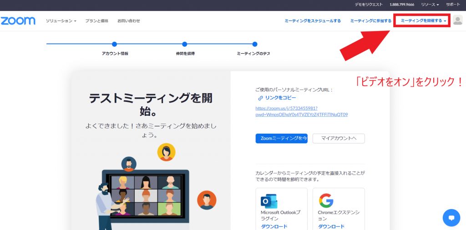Click デモをリクエスト link
Viewport: 466px width, 230px height.
[369, 5]
